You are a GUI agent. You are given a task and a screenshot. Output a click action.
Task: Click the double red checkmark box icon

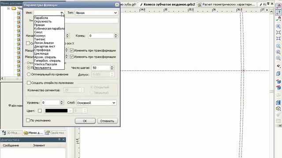pyautogui.click(x=278, y=87)
